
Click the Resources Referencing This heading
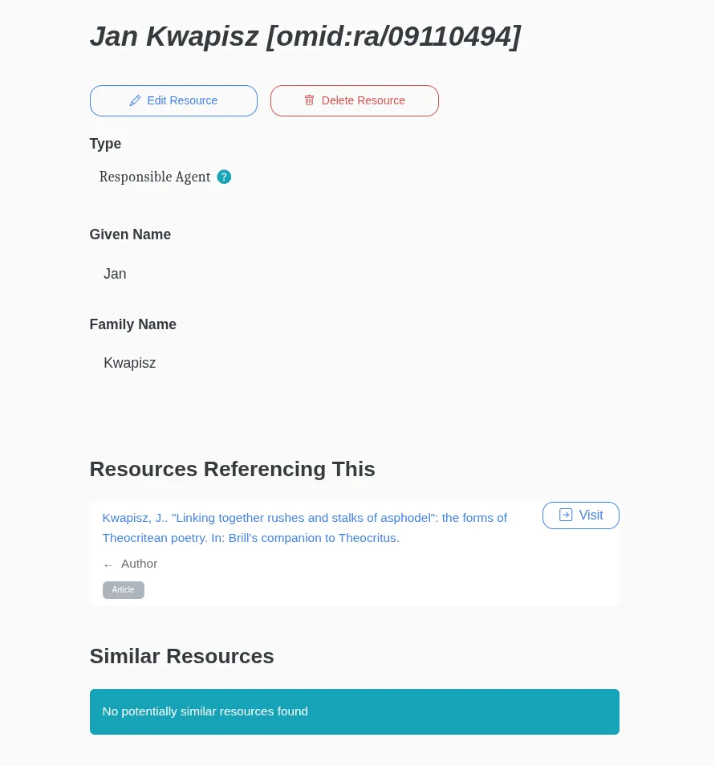tap(232, 469)
